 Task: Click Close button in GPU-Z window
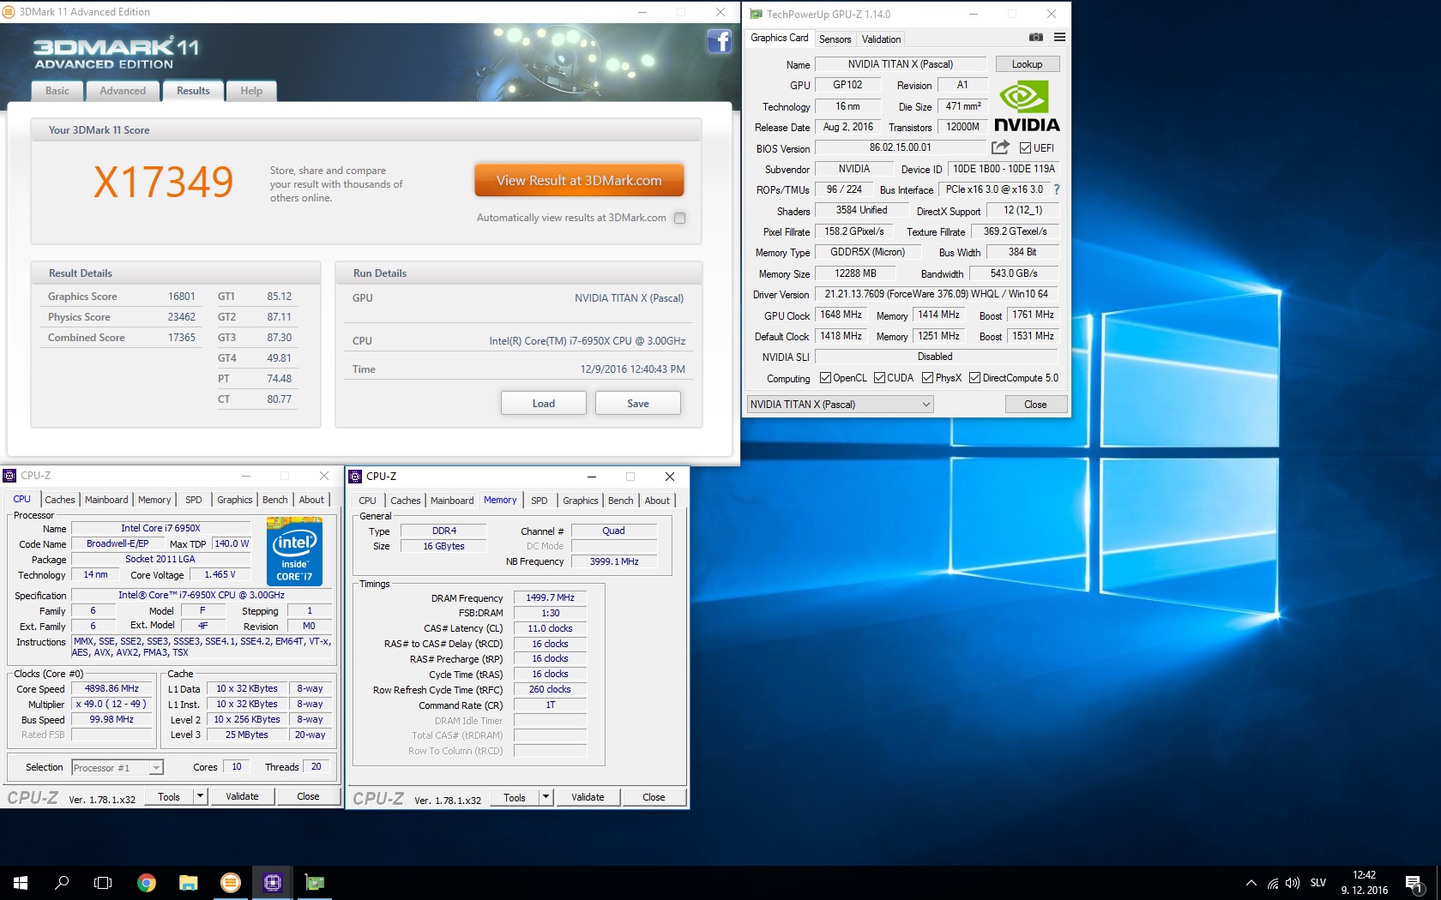[x=1035, y=405]
